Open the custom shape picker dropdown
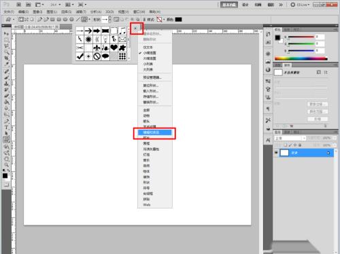Viewport: 340px width, 254px height. pyautogui.click(x=109, y=20)
